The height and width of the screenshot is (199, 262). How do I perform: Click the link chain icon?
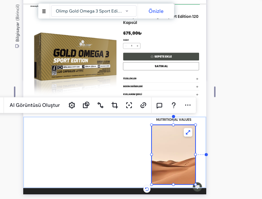tap(143, 105)
